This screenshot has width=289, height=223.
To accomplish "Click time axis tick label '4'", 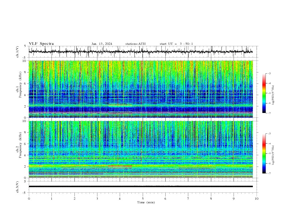I will [x=120, y=199].
